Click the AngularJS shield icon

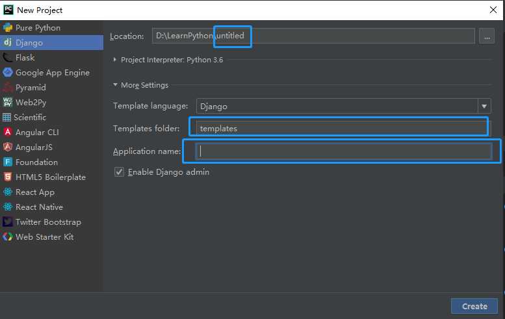[x=8, y=147]
